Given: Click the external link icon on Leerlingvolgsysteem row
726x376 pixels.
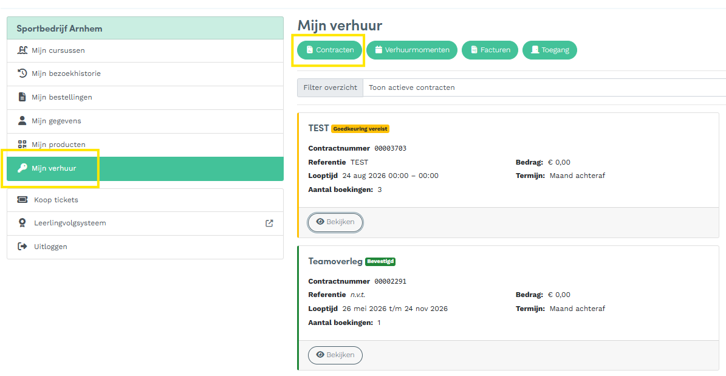Looking at the screenshot, I should (x=269, y=223).
